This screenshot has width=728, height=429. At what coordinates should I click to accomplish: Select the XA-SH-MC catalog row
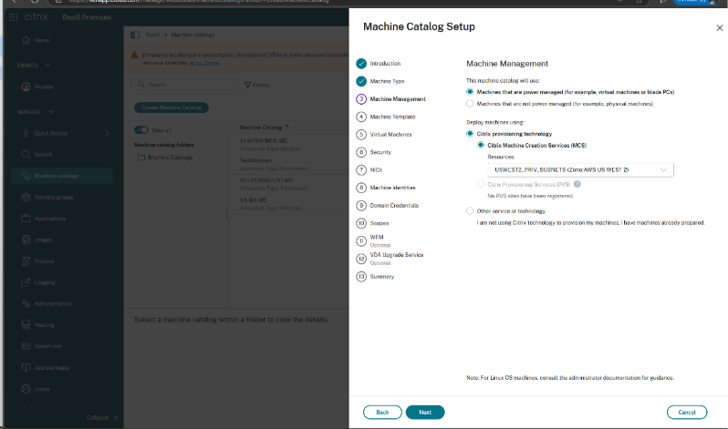289,204
